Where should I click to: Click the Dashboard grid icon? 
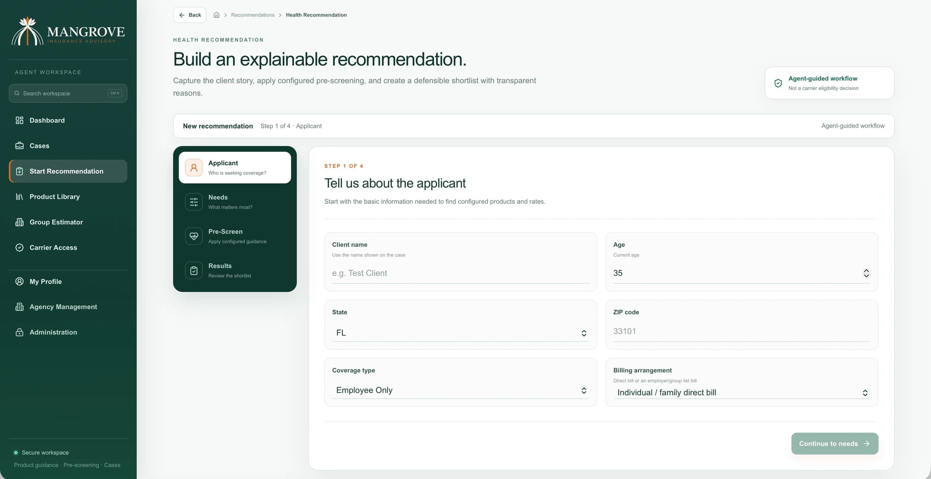[19, 120]
